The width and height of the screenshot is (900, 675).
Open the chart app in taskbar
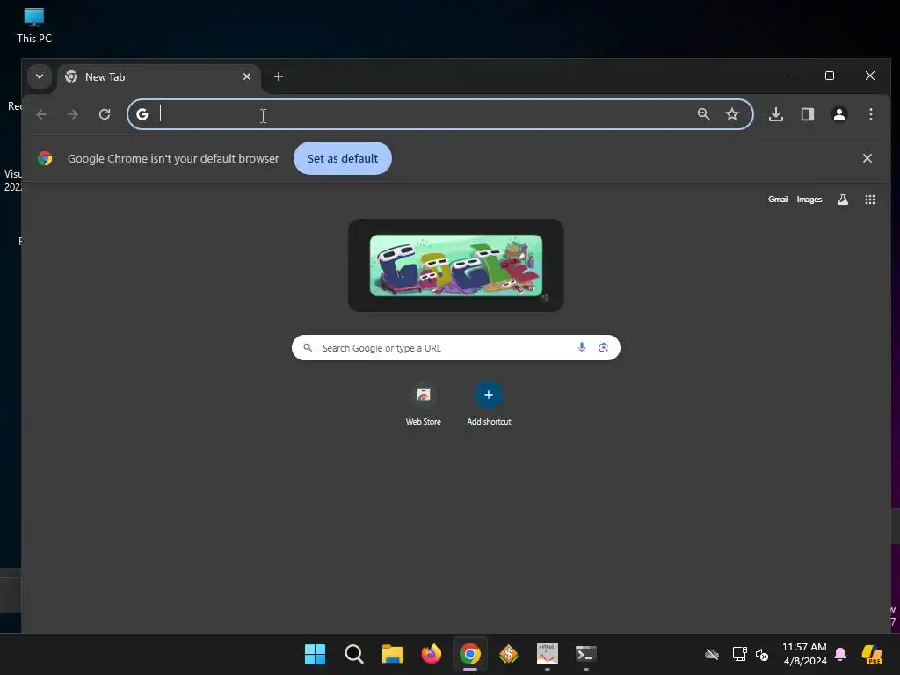(547, 654)
